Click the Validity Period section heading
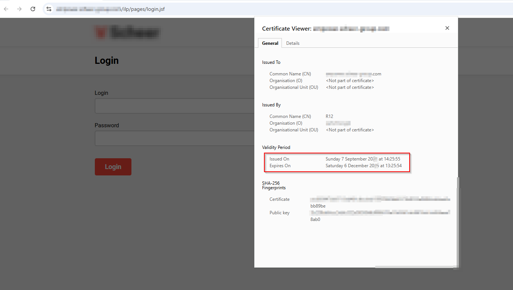The height and width of the screenshot is (290, 513). (x=276, y=147)
